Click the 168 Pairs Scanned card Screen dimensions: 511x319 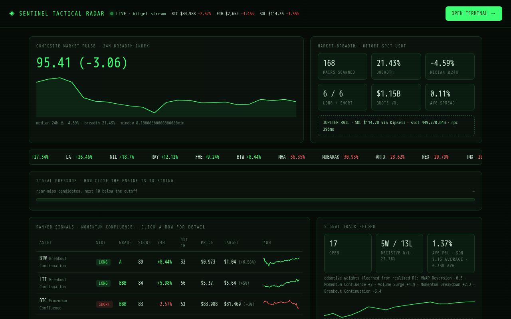point(343,67)
